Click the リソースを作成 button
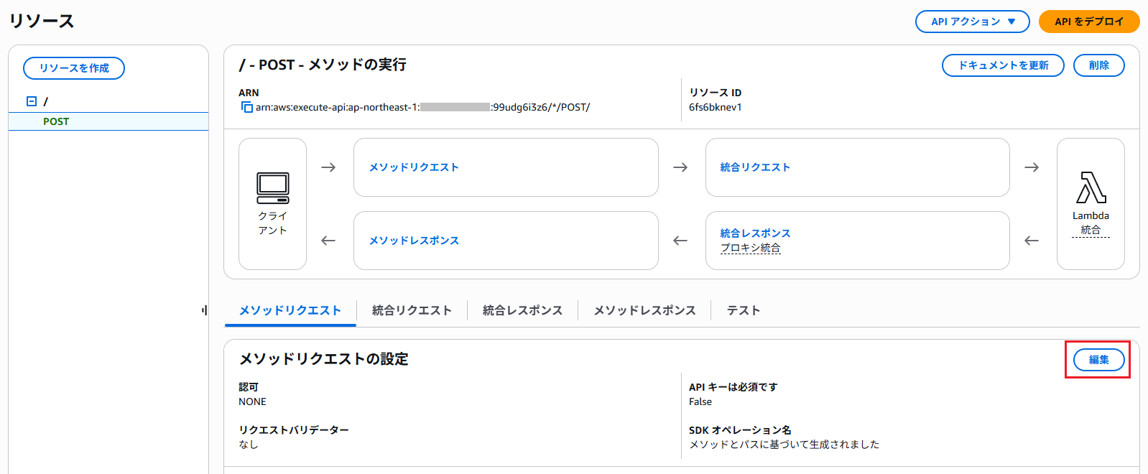Image resolution: width=1148 pixels, height=474 pixels. click(74, 68)
